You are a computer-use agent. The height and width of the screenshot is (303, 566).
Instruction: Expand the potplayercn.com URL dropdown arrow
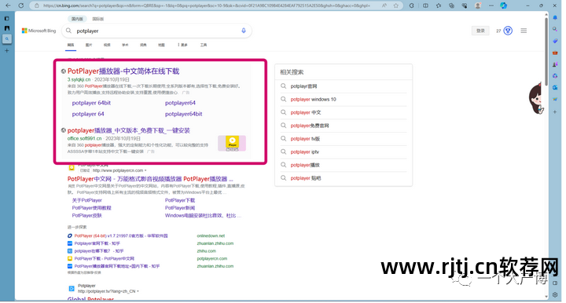click(145, 170)
